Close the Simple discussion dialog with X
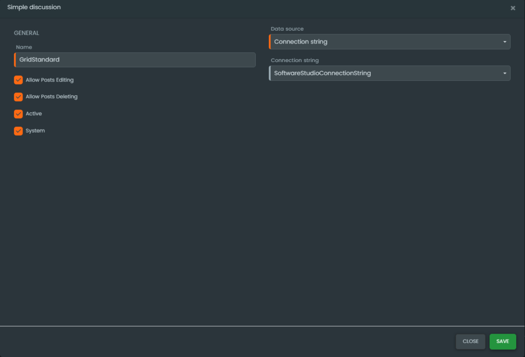Image resolution: width=525 pixels, height=357 pixels. [x=513, y=8]
